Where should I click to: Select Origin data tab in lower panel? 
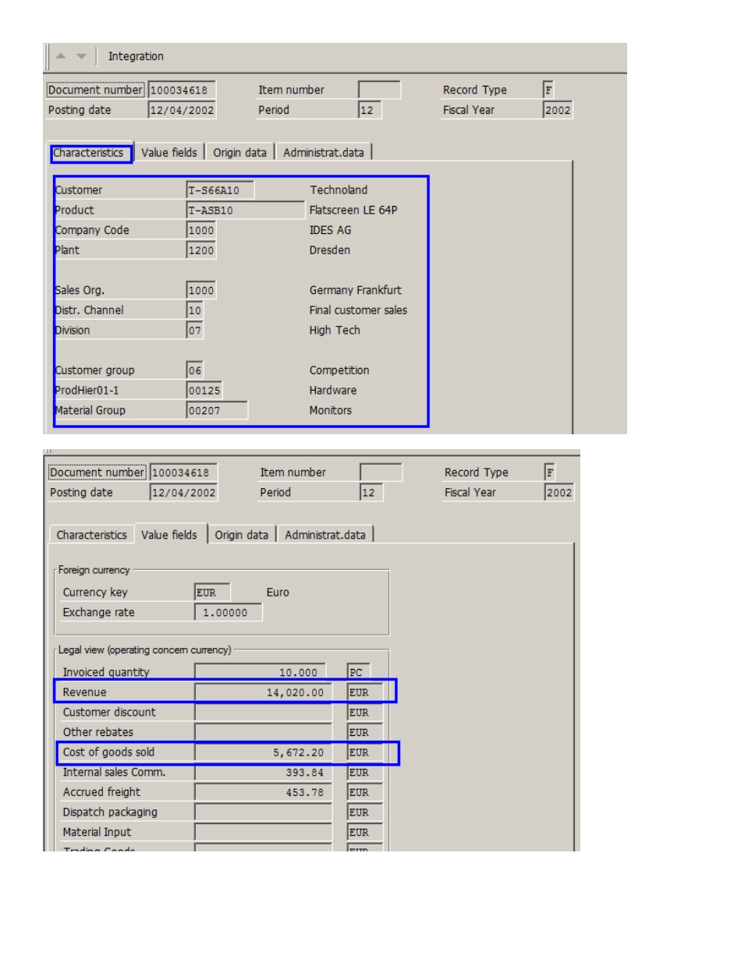click(x=242, y=535)
